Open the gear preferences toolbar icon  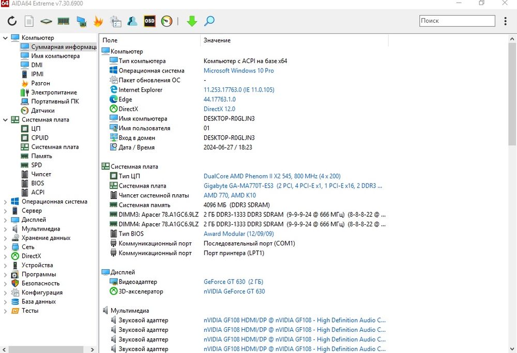(x=115, y=21)
